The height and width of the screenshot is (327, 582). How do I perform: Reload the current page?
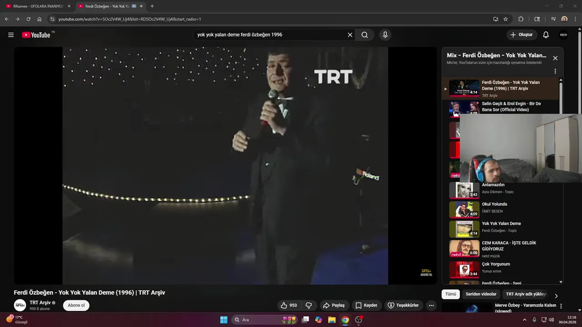(28, 19)
